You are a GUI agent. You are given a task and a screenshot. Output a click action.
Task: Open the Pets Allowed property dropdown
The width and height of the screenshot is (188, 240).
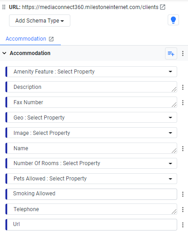click(92, 179)
